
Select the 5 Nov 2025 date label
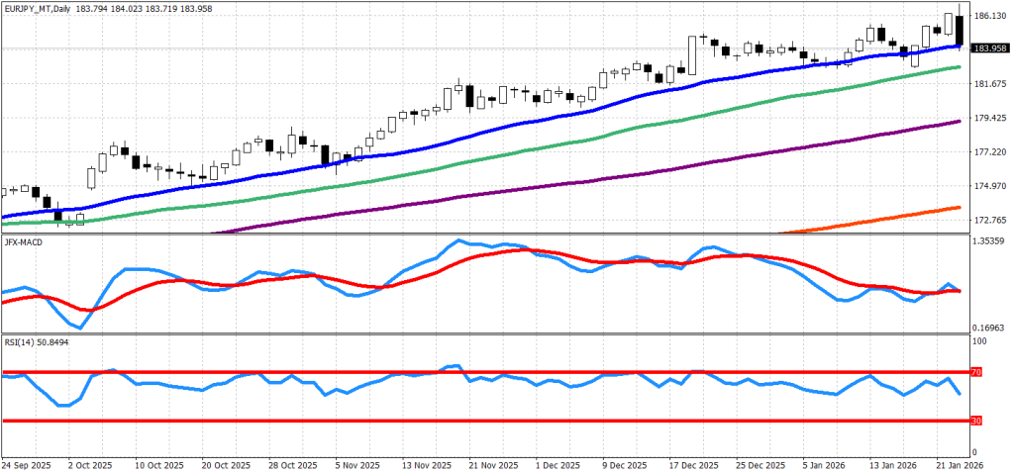356,464
